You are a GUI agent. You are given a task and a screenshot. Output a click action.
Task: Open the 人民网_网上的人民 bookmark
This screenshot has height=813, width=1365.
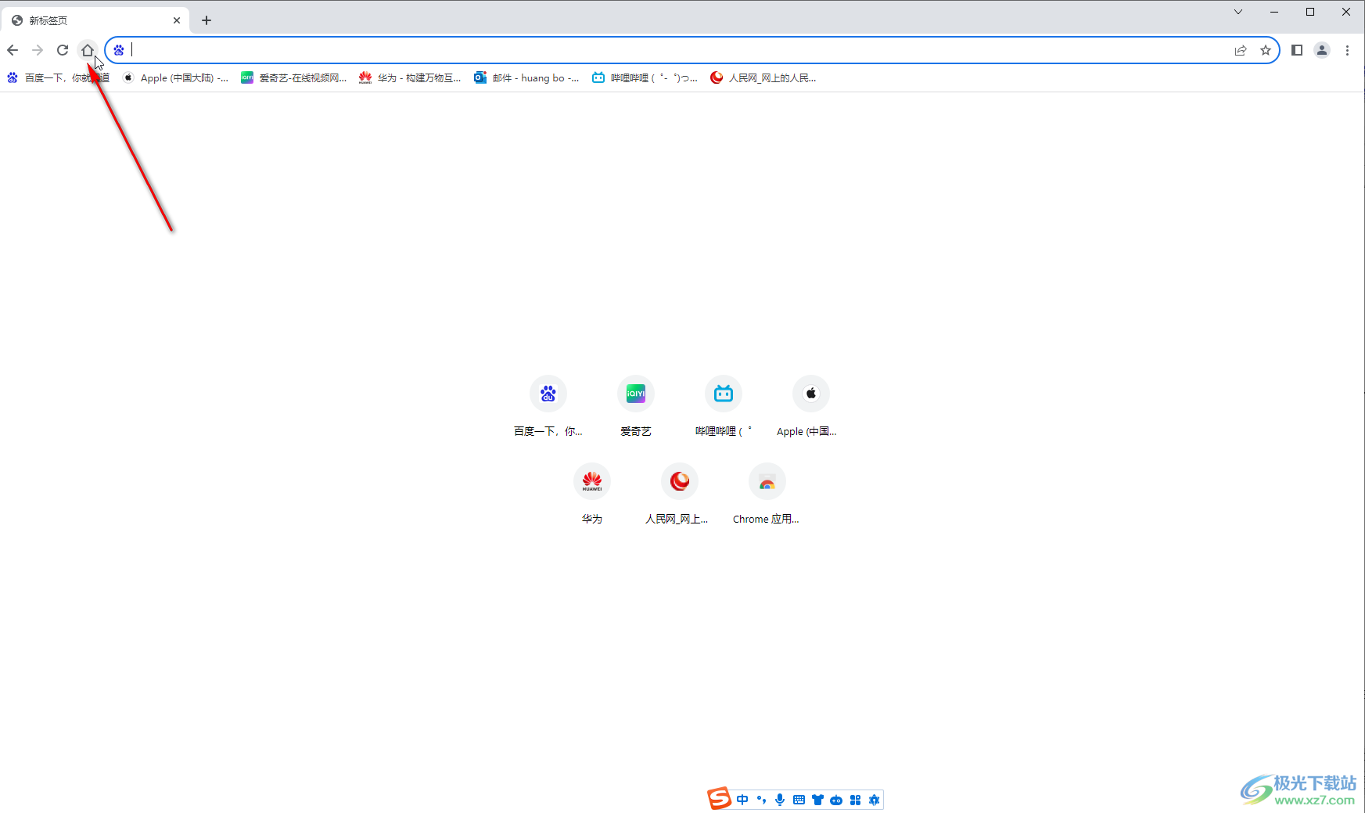[763, 77]
